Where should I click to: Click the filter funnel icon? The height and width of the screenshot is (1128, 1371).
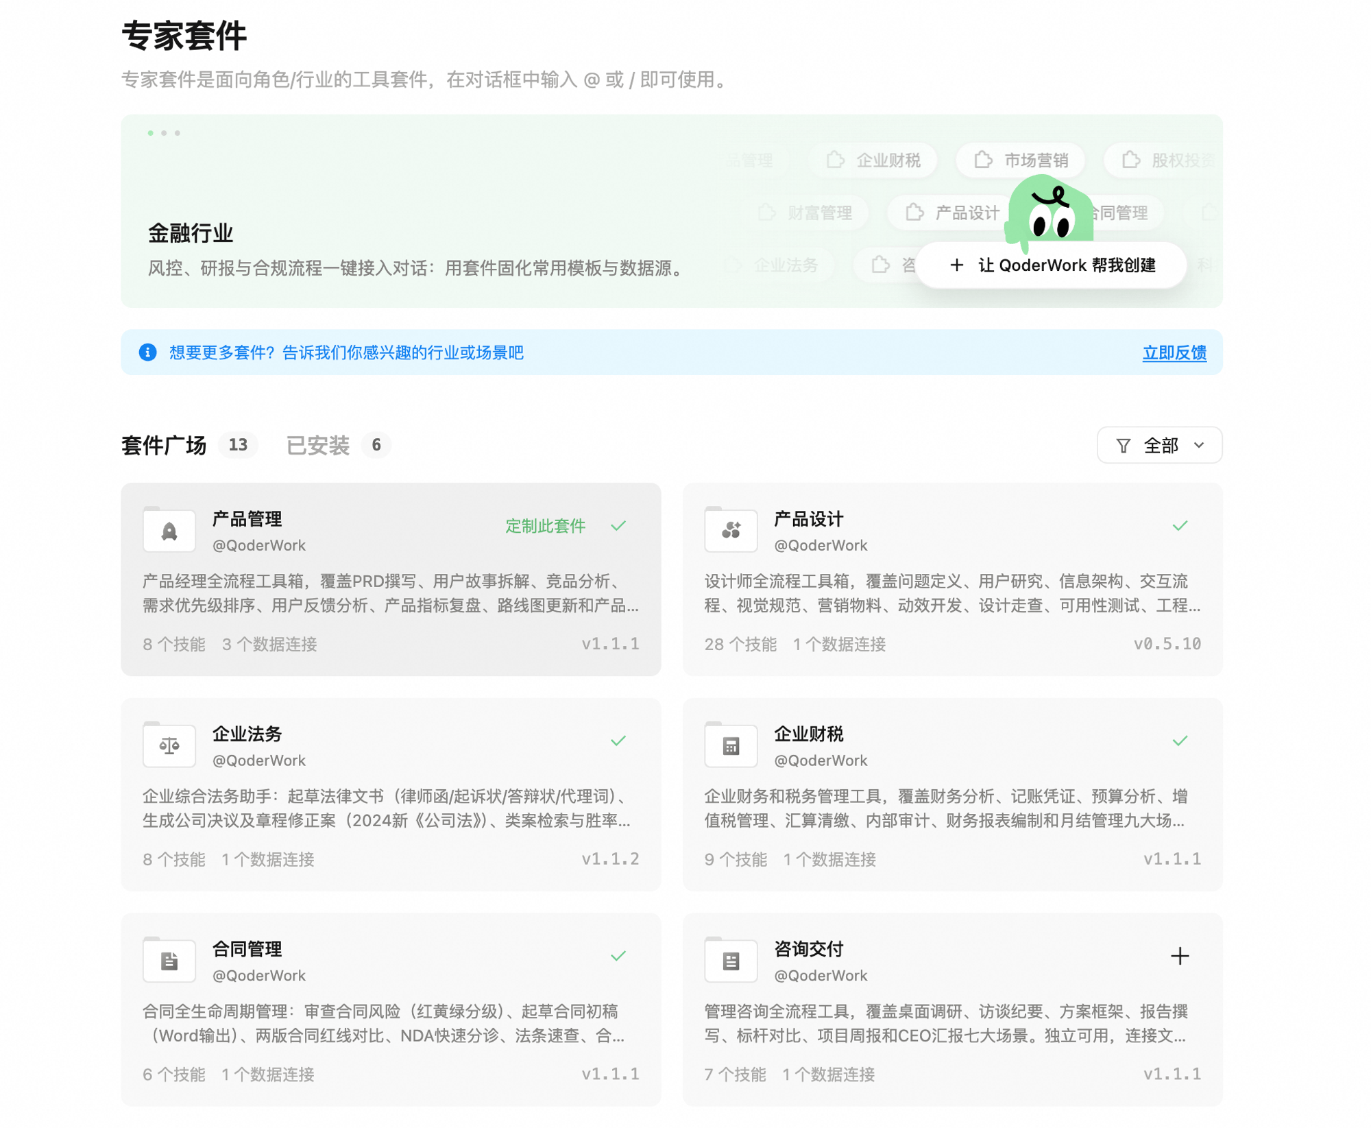tap(1123, 446)
